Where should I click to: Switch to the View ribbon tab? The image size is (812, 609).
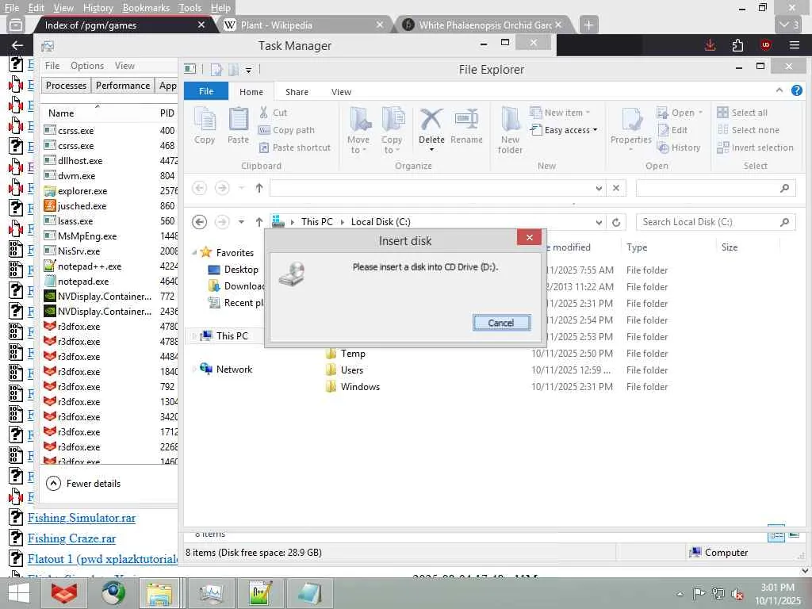click(341, 92)
